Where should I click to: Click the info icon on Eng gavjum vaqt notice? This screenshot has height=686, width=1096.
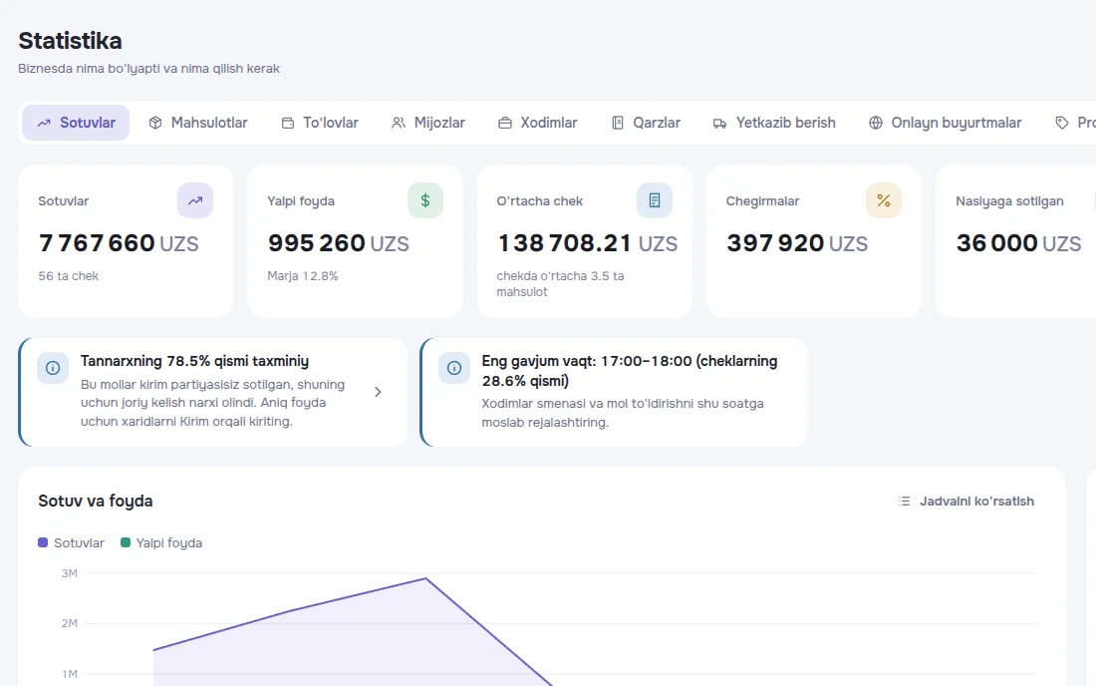click(x=454, y=368)
